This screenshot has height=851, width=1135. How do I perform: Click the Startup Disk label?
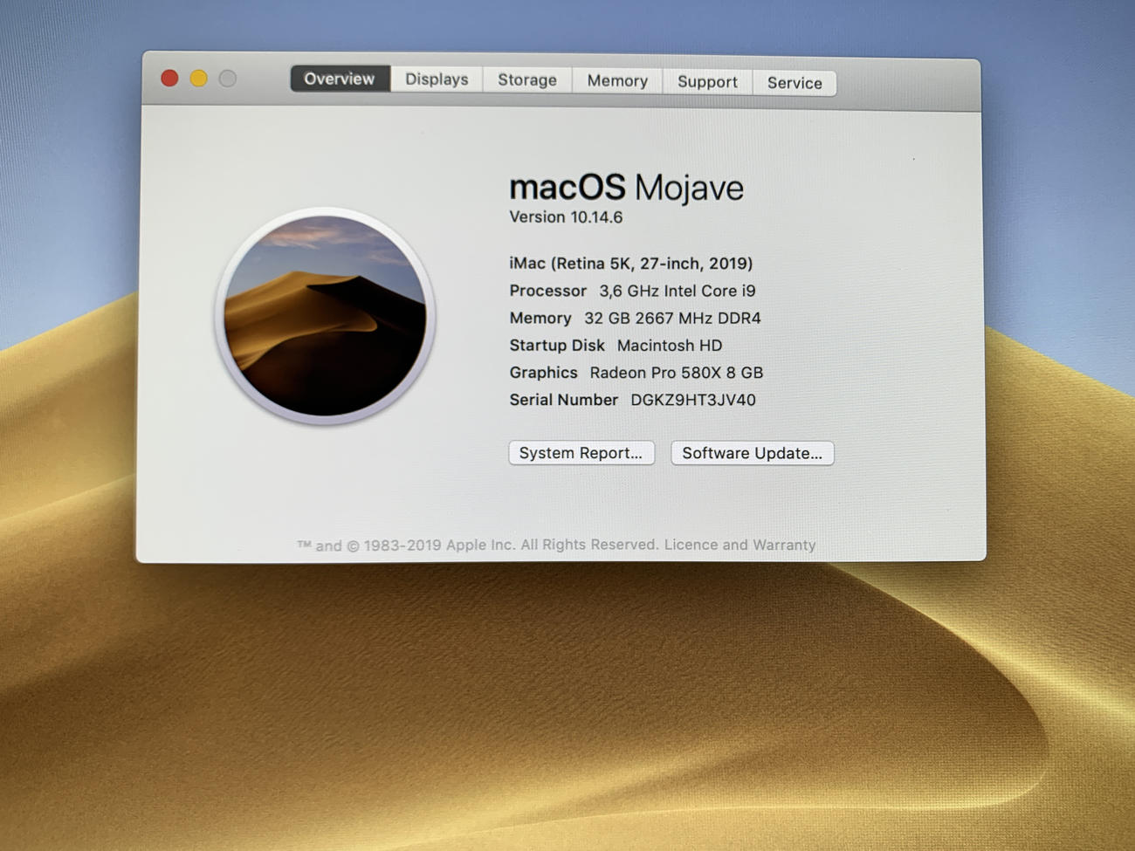tap(557, 346)
